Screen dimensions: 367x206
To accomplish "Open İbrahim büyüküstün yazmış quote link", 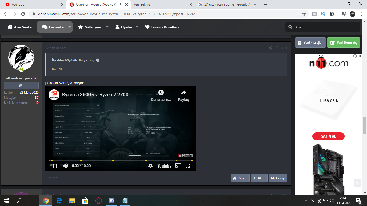I will pos(73,60).
